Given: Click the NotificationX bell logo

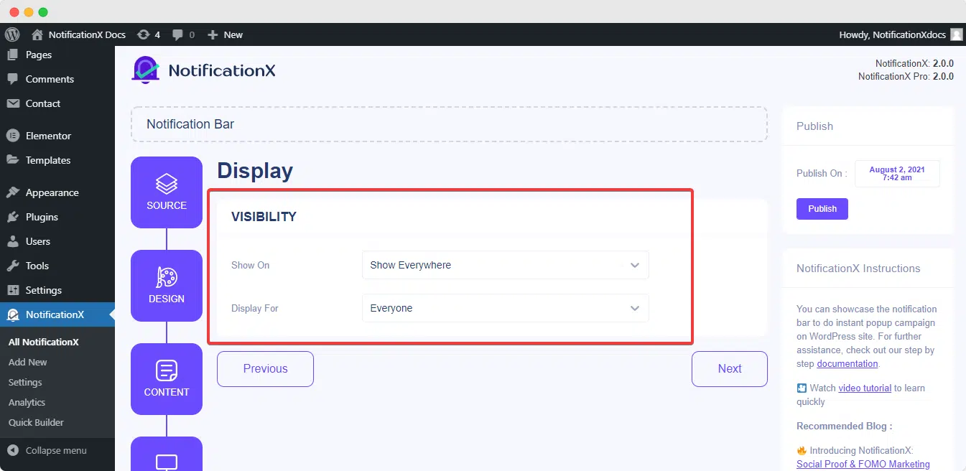Looking at the screenshot, I should pos(146,70).
